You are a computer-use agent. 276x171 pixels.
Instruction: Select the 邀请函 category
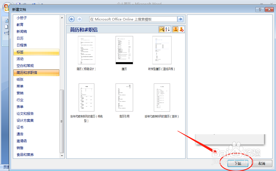click(x=37, y=141)
